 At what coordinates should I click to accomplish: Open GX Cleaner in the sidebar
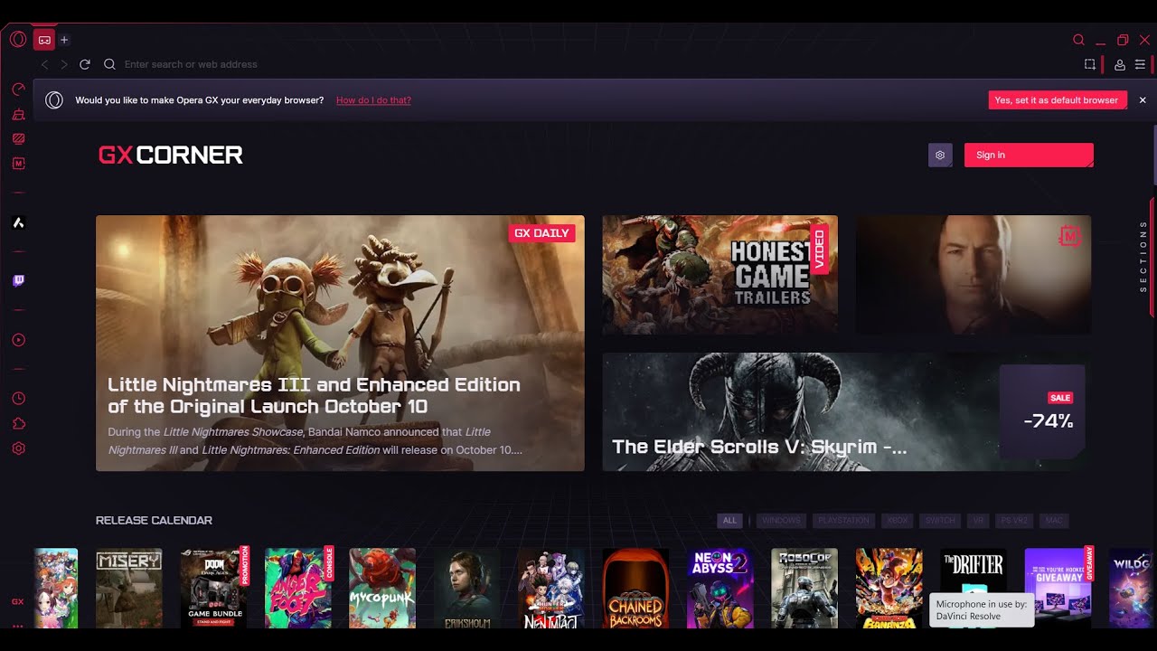pos(18,115)
